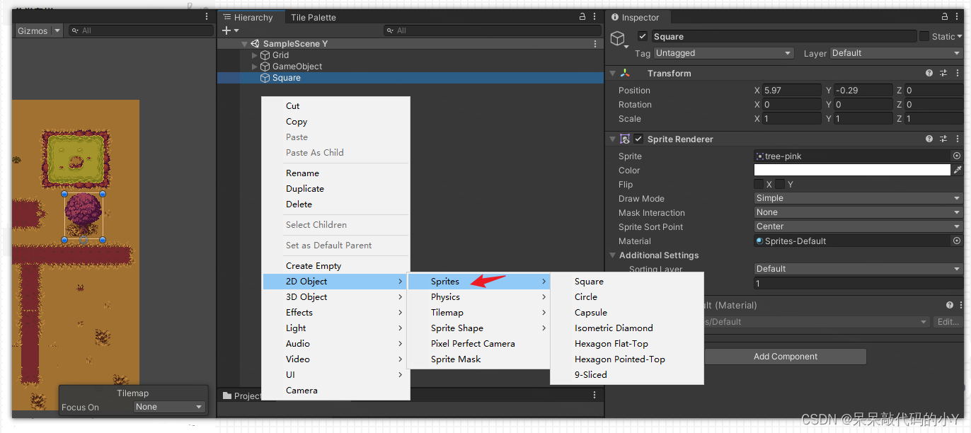
Task: Open Sprite Renderer more options menu
Action: click(x=956, y=139)
